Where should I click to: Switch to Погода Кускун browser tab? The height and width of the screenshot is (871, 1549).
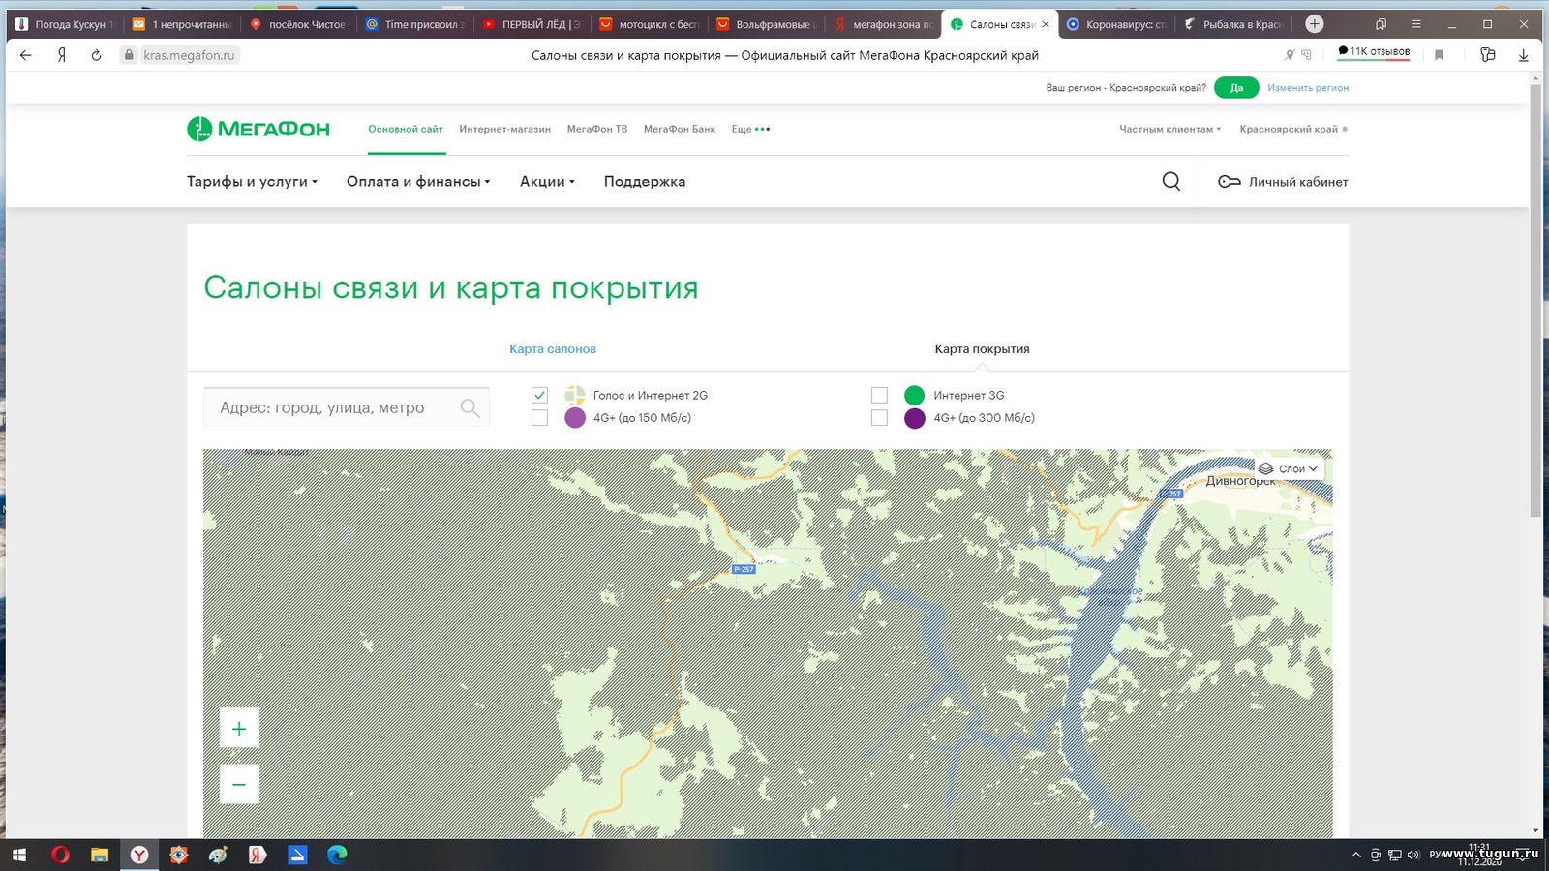pos(66,24)
